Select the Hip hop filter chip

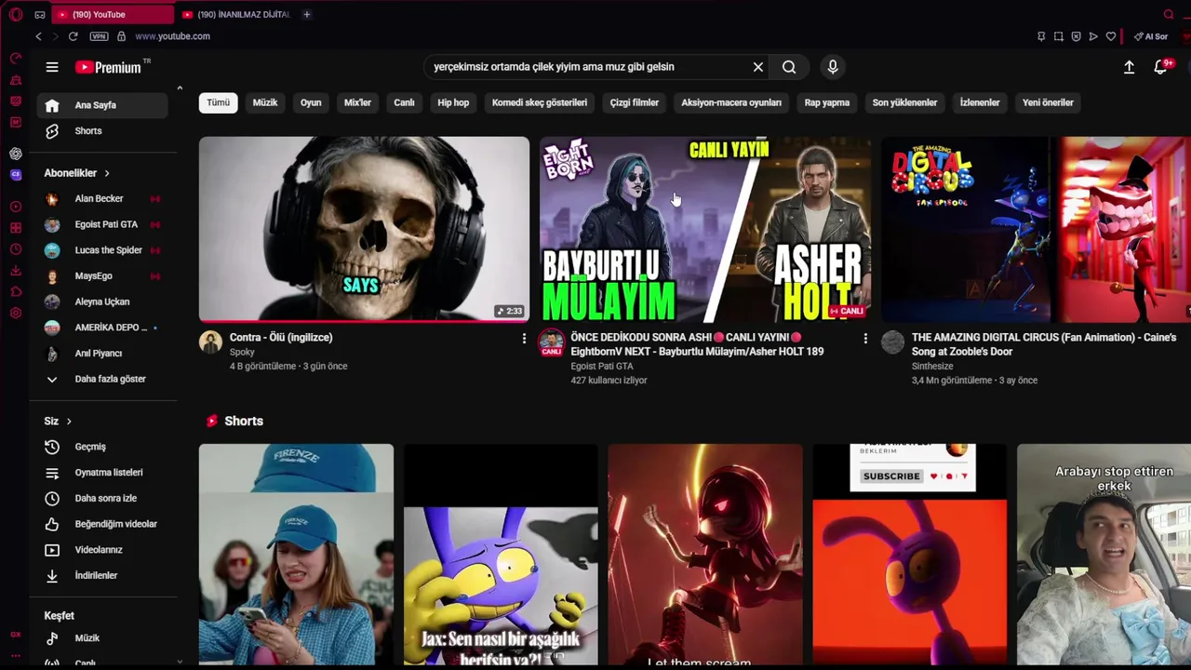pos(453,102)
